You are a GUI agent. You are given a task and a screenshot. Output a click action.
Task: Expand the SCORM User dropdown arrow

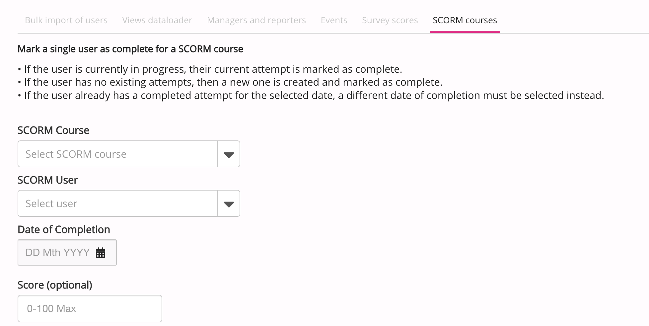pyautogui.click(x=229, y=204)
